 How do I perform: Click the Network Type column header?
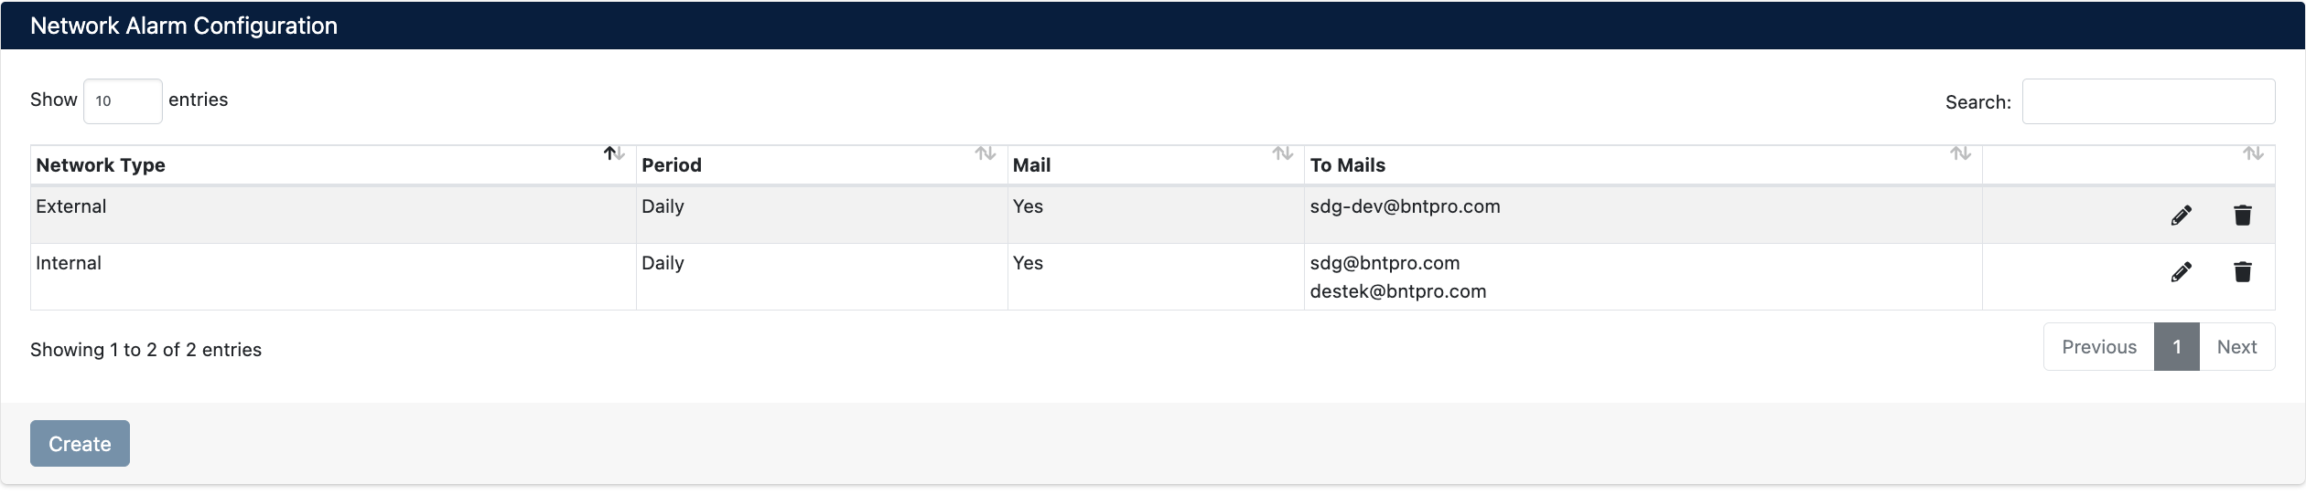[x=101, y=165]
